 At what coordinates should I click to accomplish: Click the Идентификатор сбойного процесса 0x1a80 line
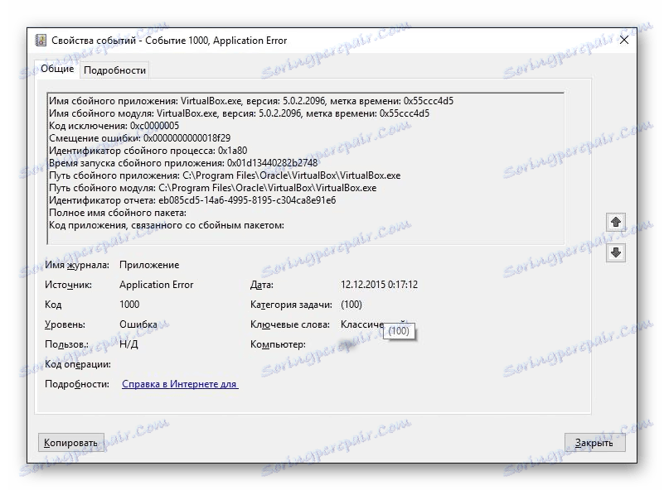coord(148,151)
